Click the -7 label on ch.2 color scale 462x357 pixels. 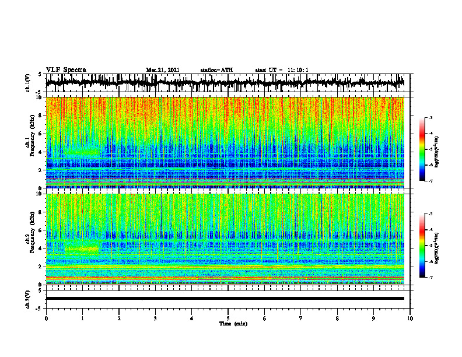pyautogui.click(x=430, y=277)
